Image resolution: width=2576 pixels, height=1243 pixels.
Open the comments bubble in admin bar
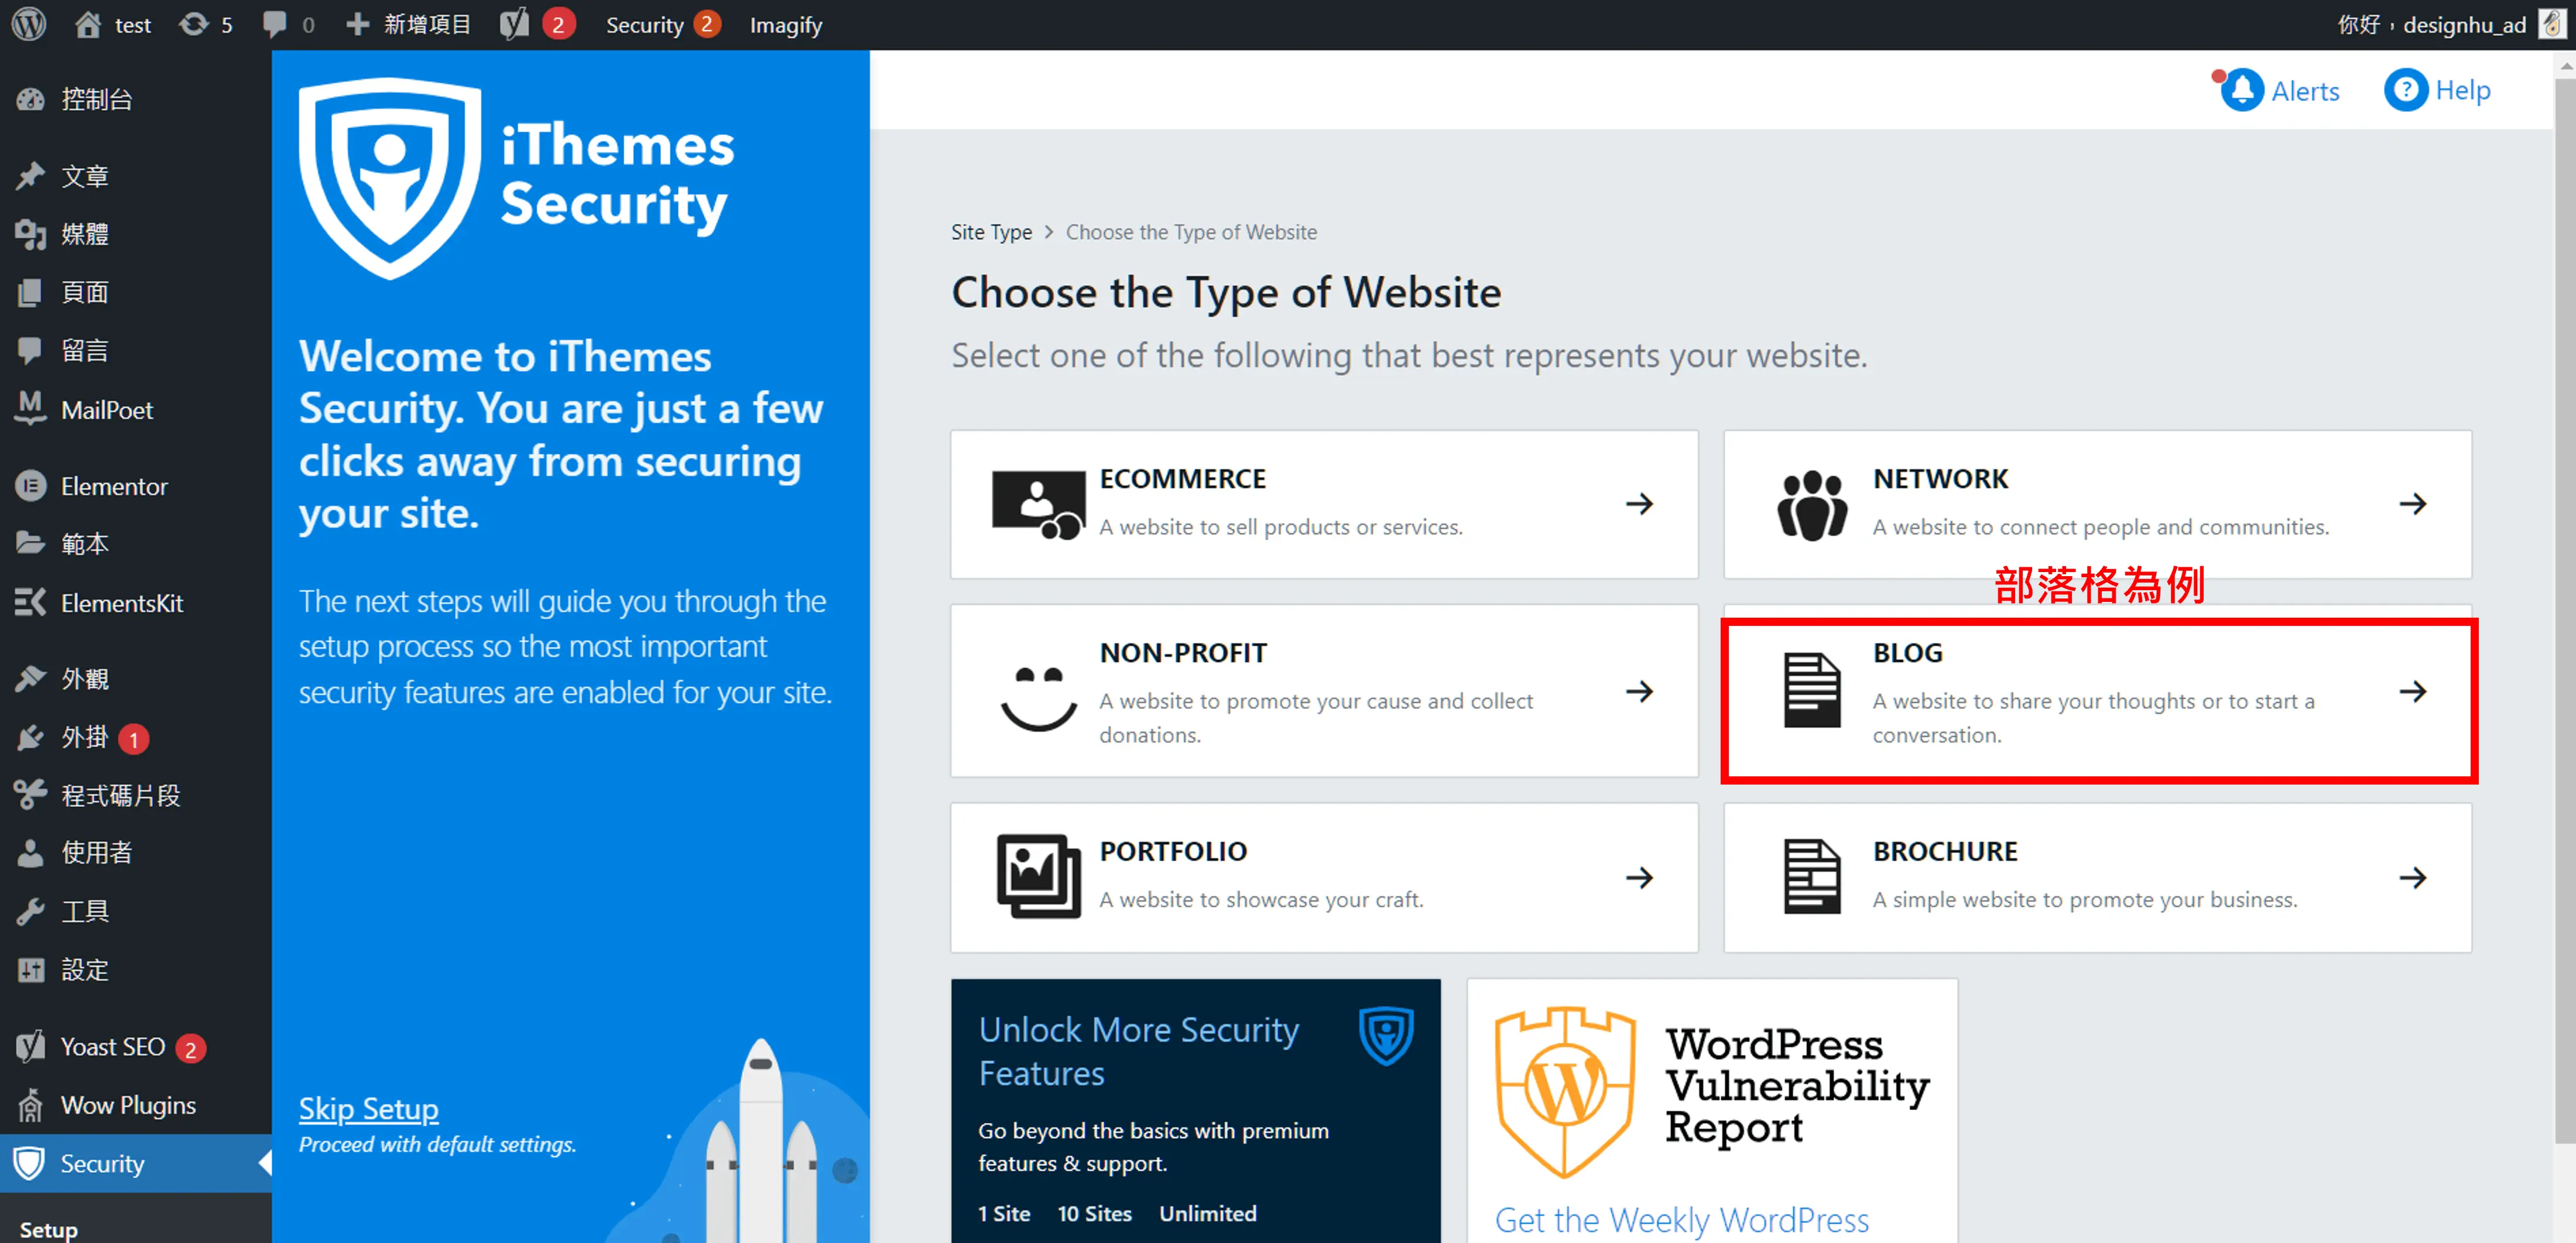click(x=274, y=24)
